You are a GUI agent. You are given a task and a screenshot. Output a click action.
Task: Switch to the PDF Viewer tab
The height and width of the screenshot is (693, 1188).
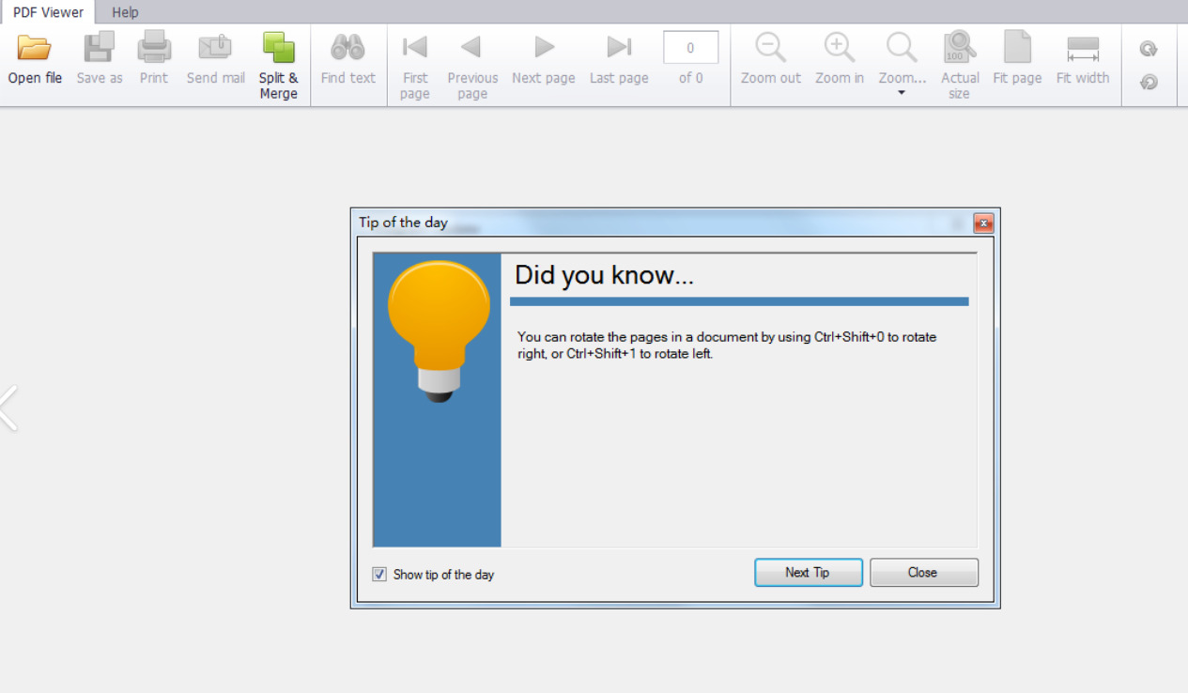(48, 12)
